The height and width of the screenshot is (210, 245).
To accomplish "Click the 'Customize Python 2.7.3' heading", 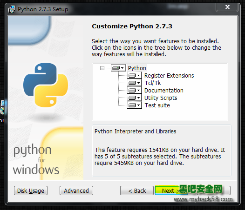I will click(x=132, y=26).
